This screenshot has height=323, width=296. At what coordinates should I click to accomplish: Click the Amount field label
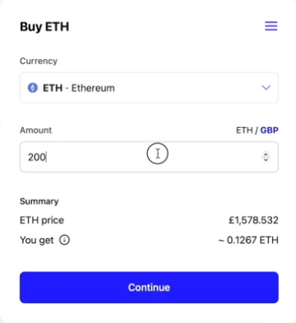35,130
